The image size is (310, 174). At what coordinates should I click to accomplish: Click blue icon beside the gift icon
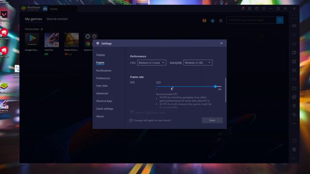click(213, 21)
